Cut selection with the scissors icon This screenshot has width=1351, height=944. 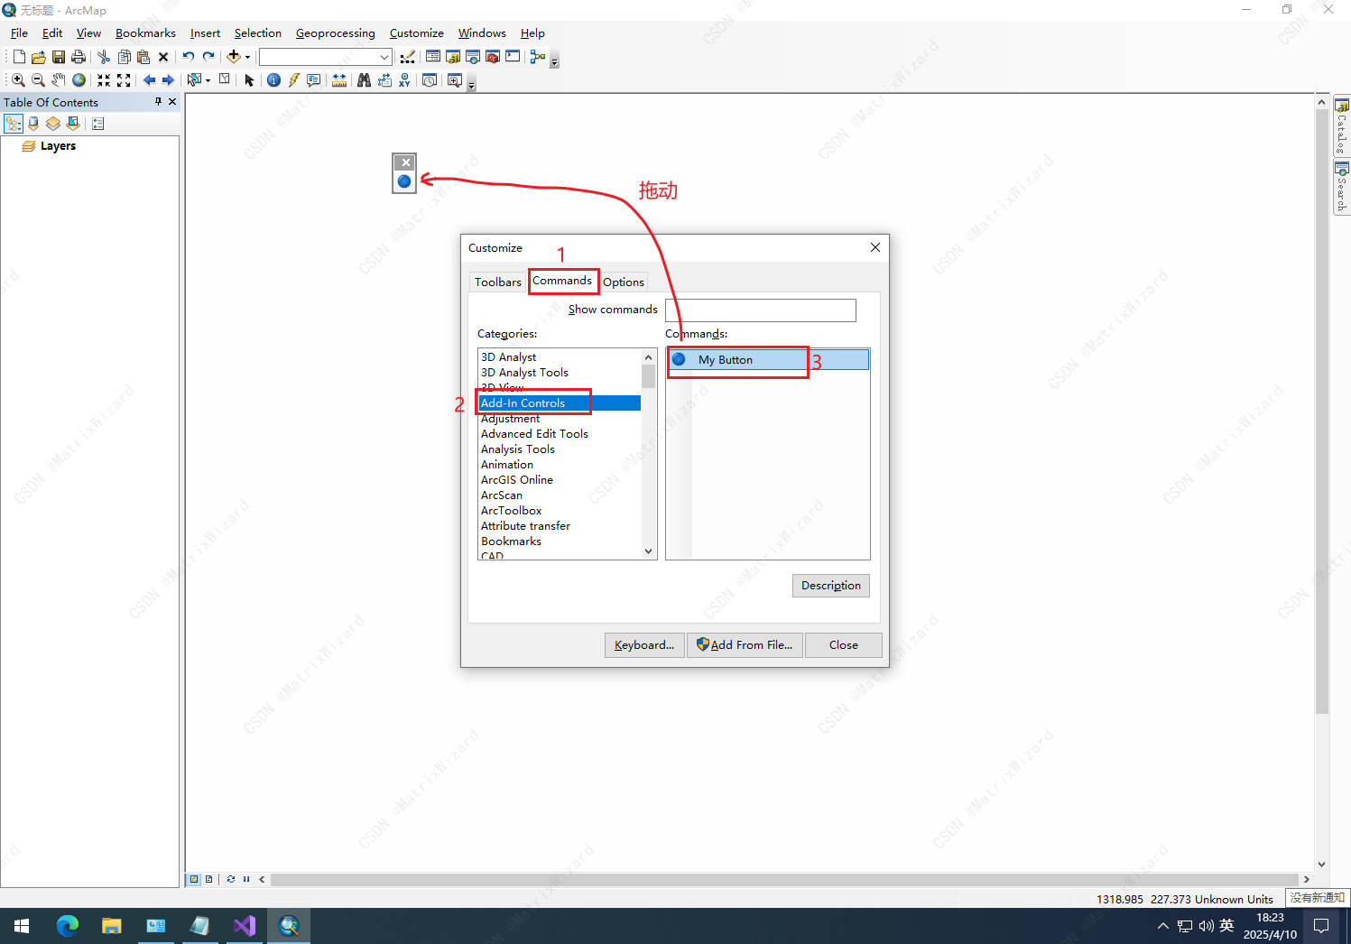point(104,57)
